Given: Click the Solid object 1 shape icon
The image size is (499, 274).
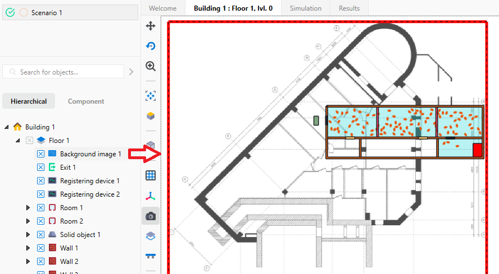Looking at the screenshot, I should (52, 234).
